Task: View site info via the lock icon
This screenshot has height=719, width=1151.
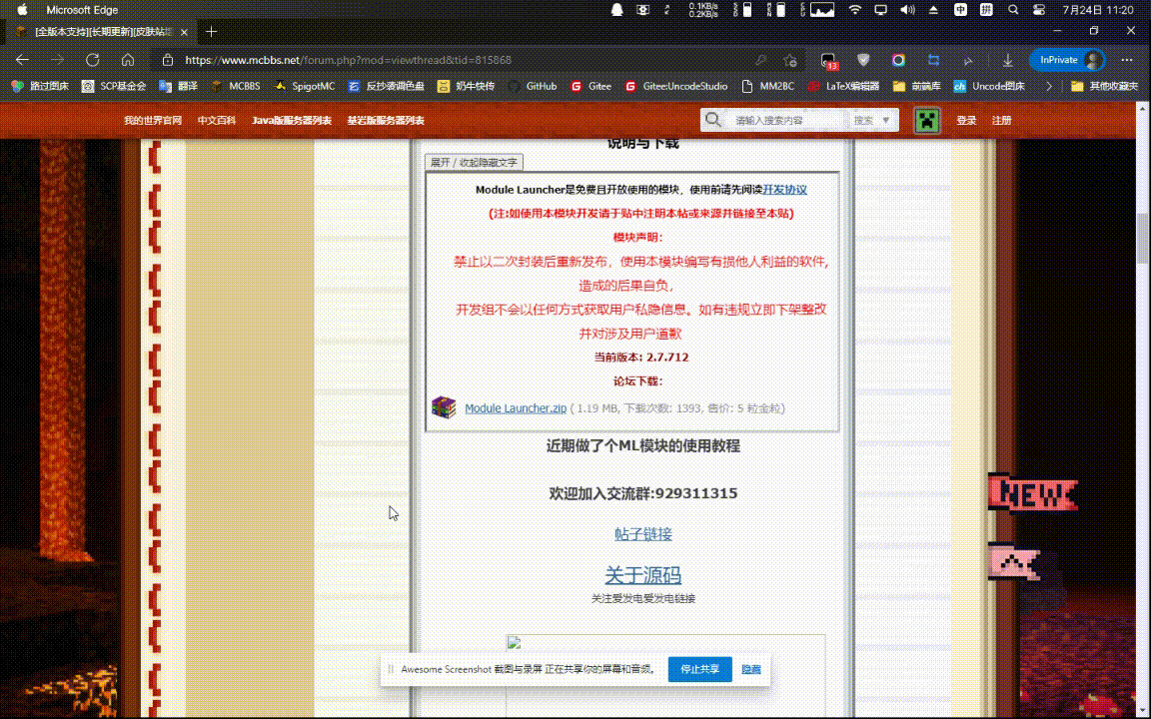Action: click(x=168, y=60)
